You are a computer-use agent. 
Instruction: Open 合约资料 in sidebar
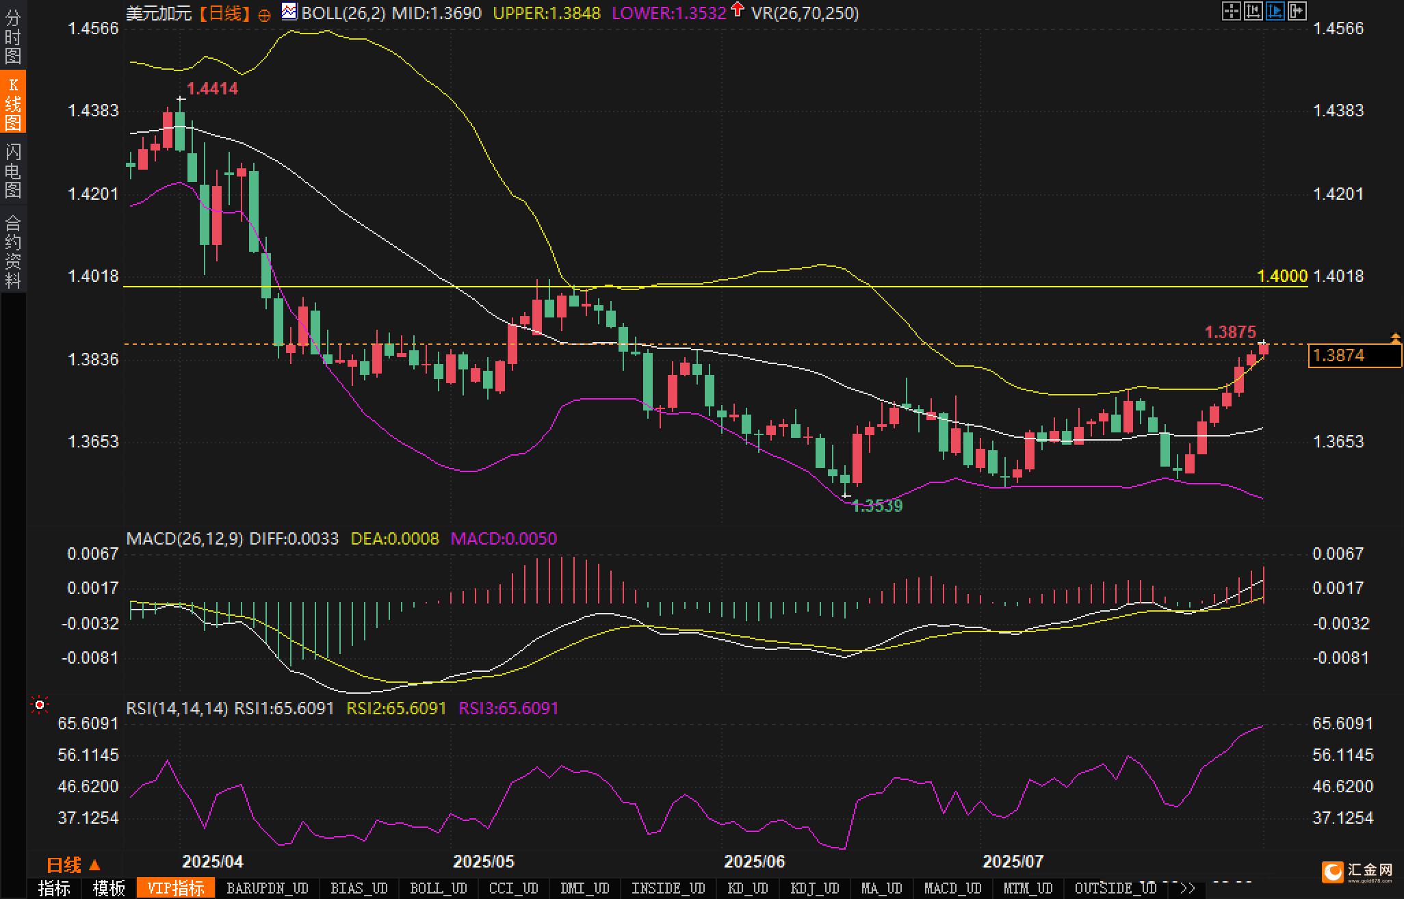pyautogui.click(x=13, y=251)
